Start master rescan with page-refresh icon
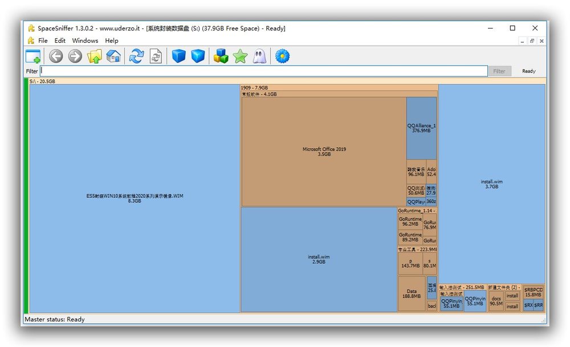 coord(156,56)
